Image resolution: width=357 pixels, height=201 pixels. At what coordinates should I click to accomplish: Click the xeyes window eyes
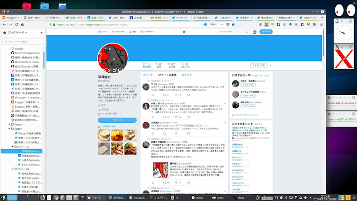pyautogui.click(x=345, y=10)
